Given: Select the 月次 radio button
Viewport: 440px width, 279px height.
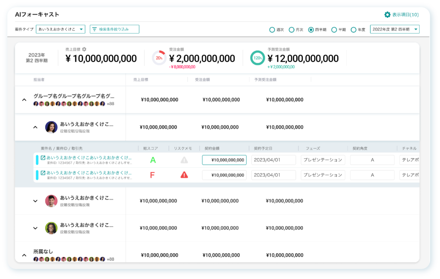Looking at the screenshot, I should click(x=291, y=30).
